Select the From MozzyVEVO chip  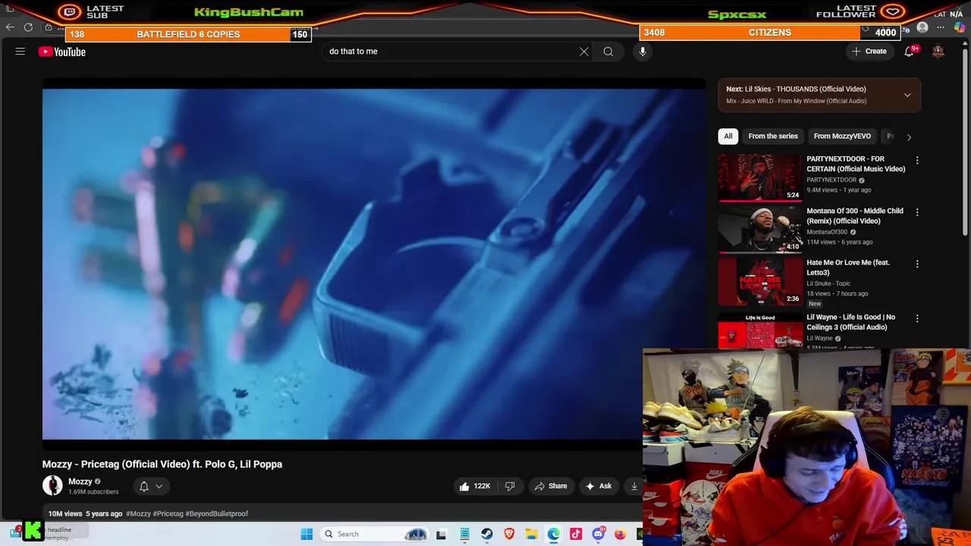(x=842, y=136)
